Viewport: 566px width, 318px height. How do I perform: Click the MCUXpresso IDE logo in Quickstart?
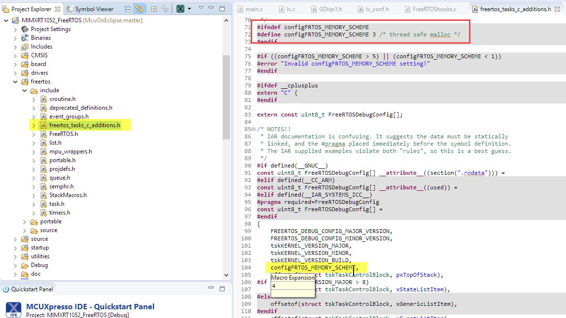pyautogui.click(x=15, y=310)
